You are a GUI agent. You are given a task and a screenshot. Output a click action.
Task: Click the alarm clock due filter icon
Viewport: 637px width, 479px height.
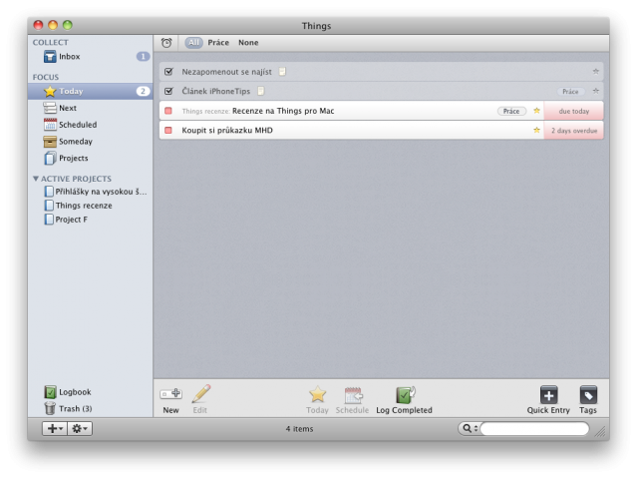[166, 43]
